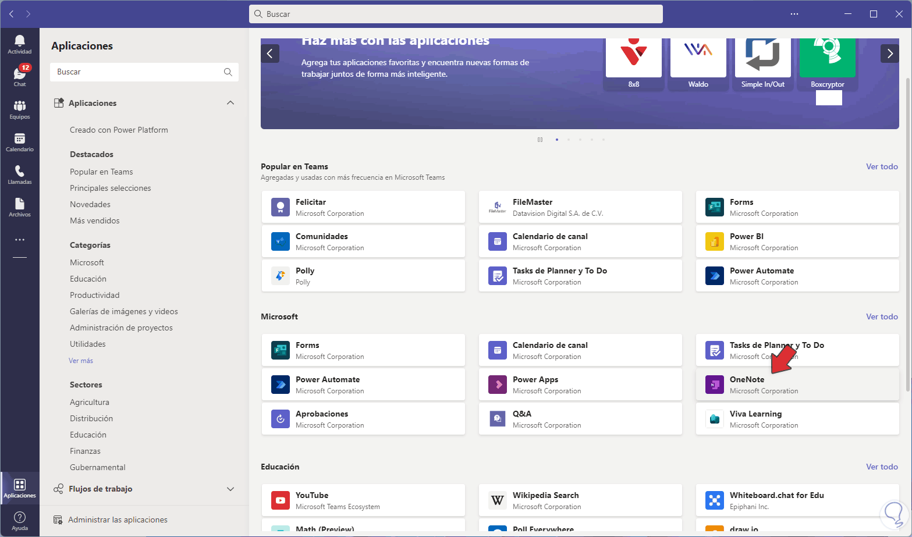The height and width of the screenshot is (537, 912).
Task: Go back with the title bar arrow
Action: tap(12, 14)
